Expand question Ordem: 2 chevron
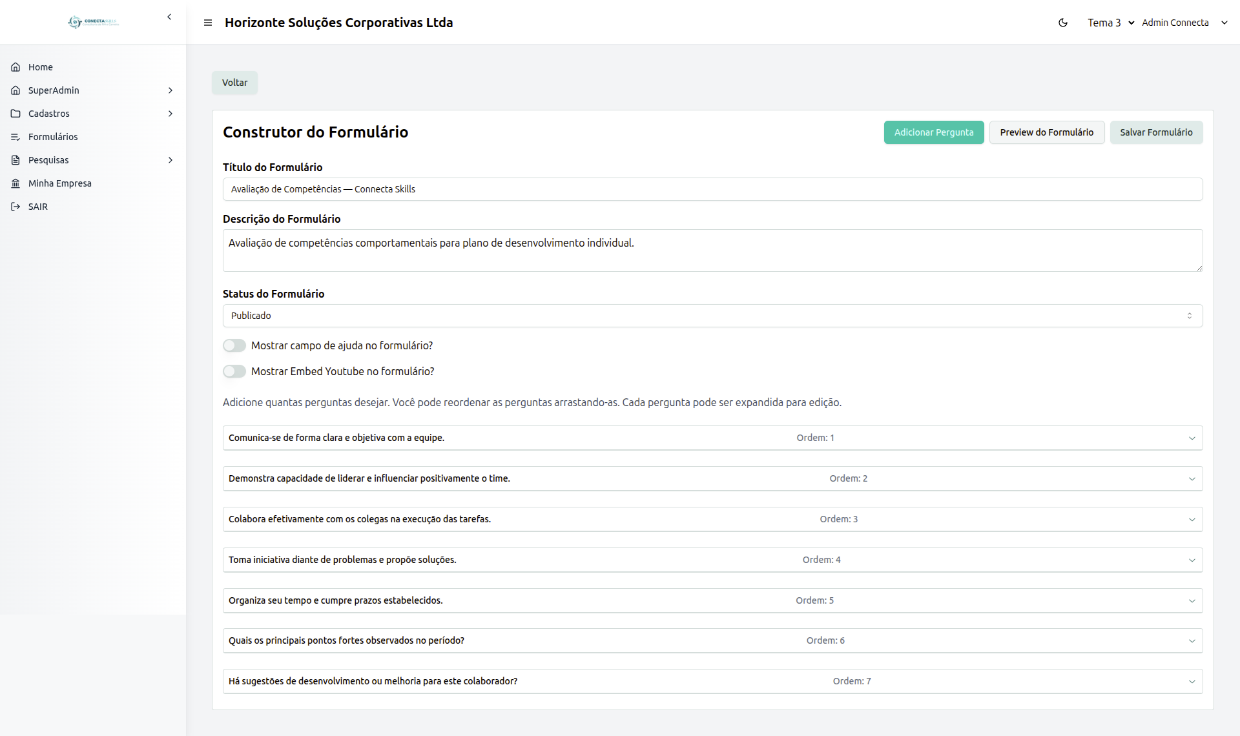The image size is (1240, 736). 1192,479
